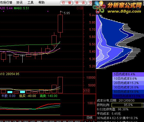This screenshot has height=122, width=144.
Task: Click the red 资讯 toolbar button
Action: point(80,3)
